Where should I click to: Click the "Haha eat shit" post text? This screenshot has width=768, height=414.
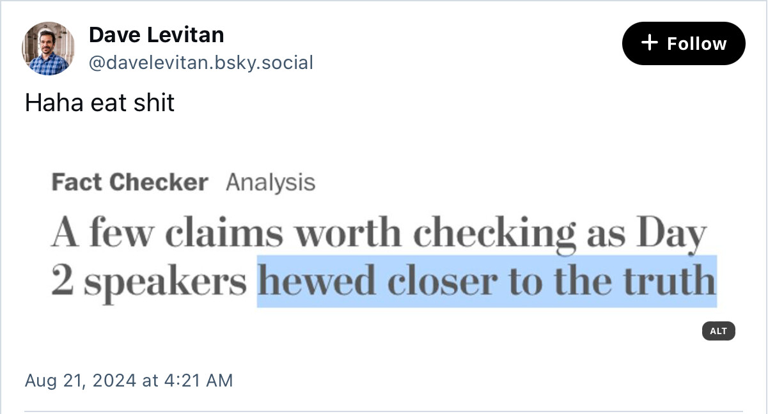pos(100,102)
